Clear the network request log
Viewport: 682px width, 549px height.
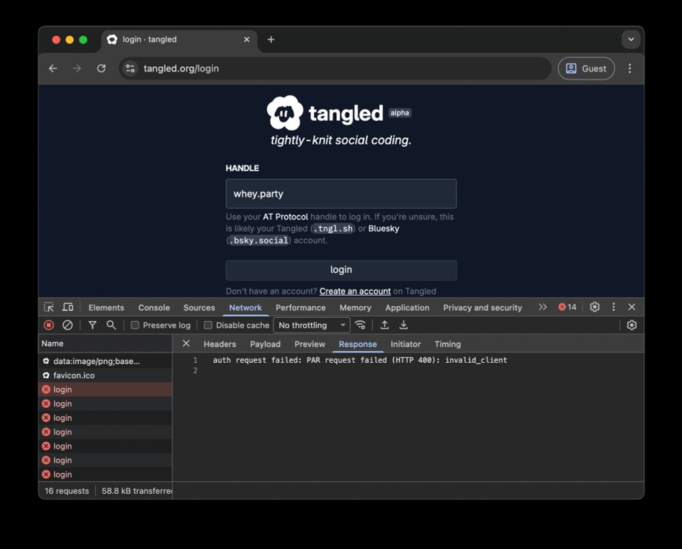coord(68,325)
